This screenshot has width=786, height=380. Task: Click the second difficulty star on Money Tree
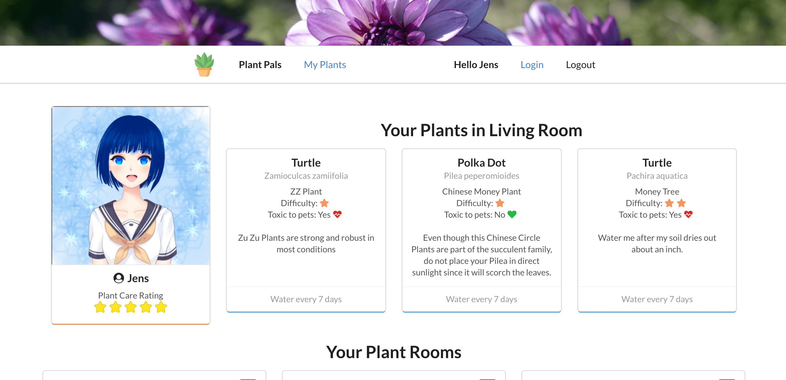(681, 203)
